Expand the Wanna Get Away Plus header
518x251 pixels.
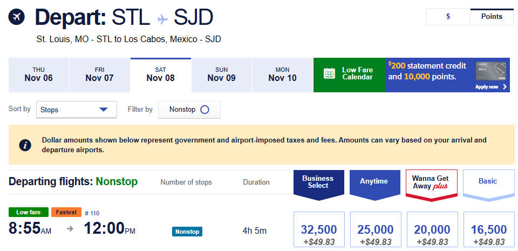point(431,182)
